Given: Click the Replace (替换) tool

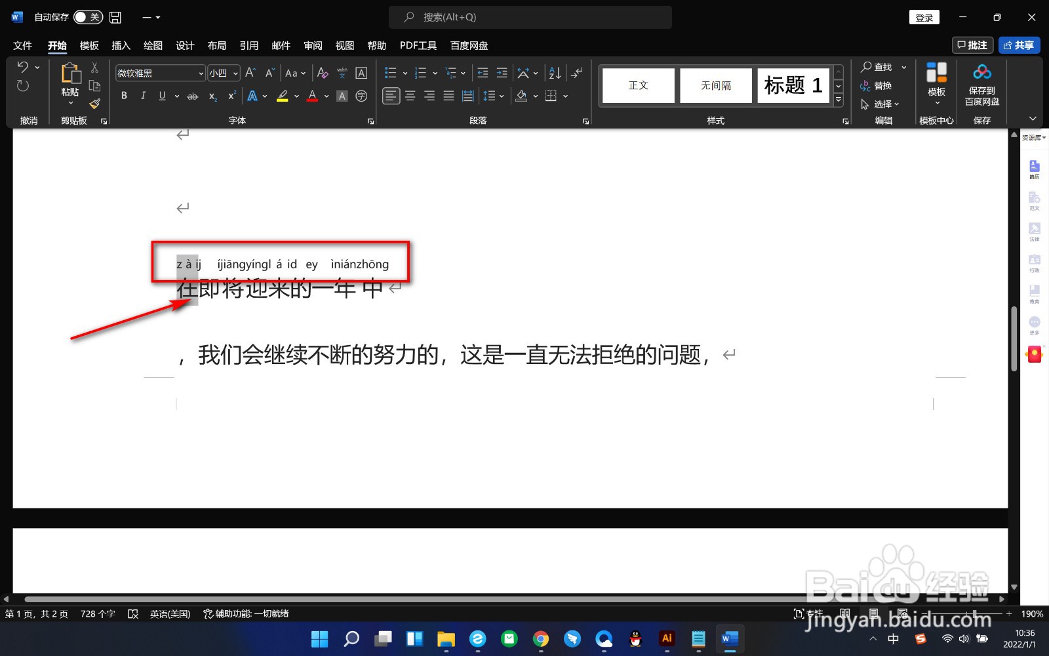Looking at the screenshot, I should coord(876,86).
